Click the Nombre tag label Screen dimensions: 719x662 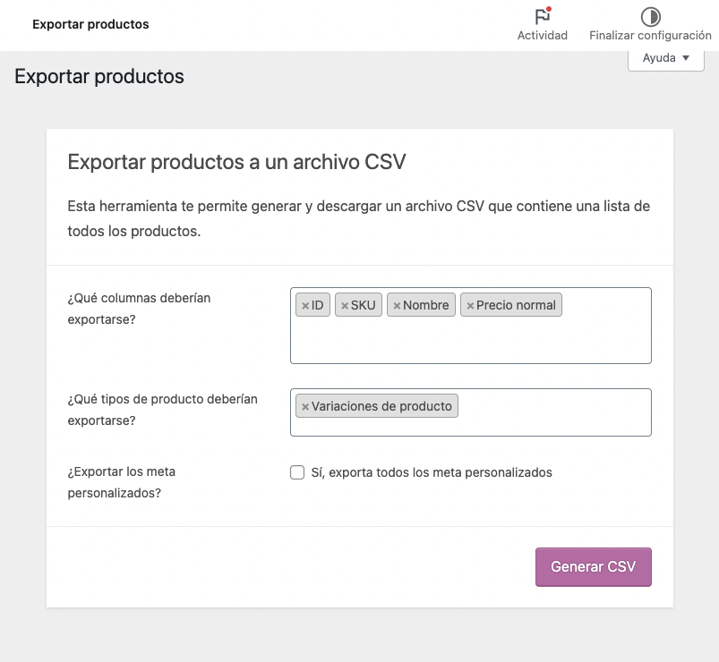(x=425, y=305)
